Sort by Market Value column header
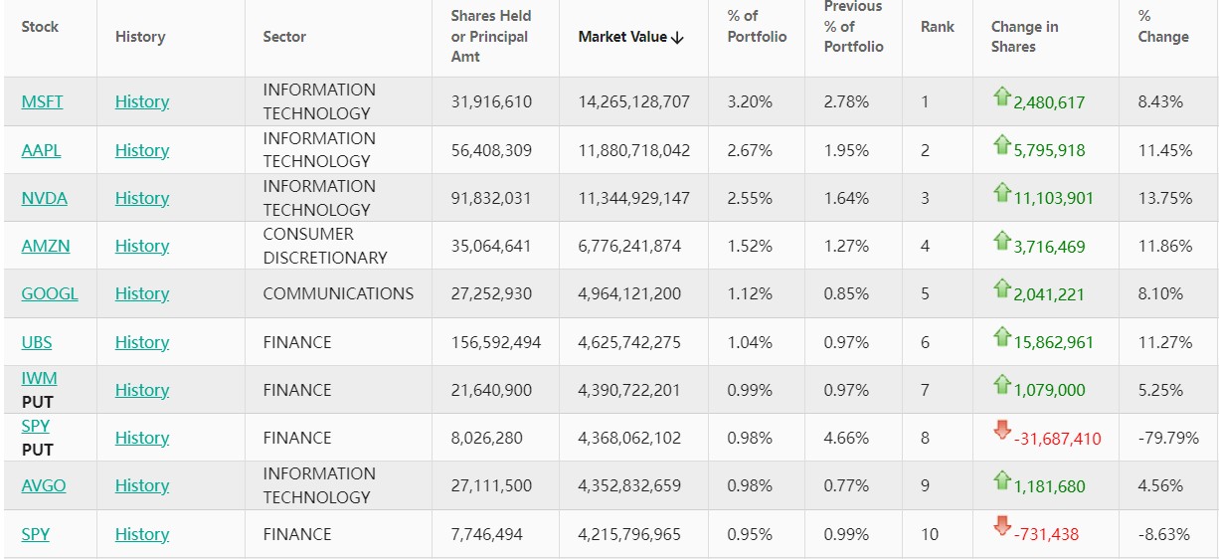Screen dimensions: 1219x559 point(631,37)
